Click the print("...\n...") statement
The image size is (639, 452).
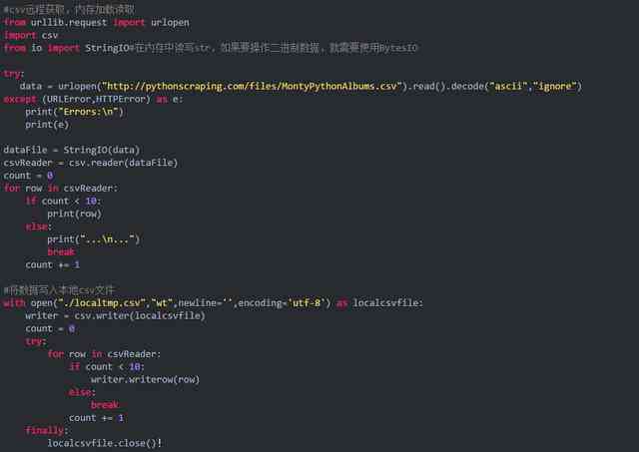(x=93, y=239)
